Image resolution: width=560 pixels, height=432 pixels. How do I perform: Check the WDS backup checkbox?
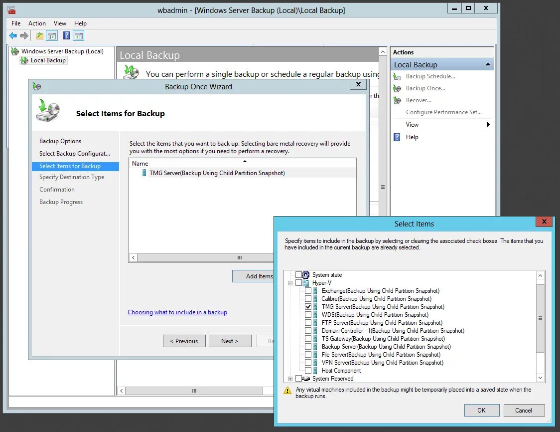point(308,315)
